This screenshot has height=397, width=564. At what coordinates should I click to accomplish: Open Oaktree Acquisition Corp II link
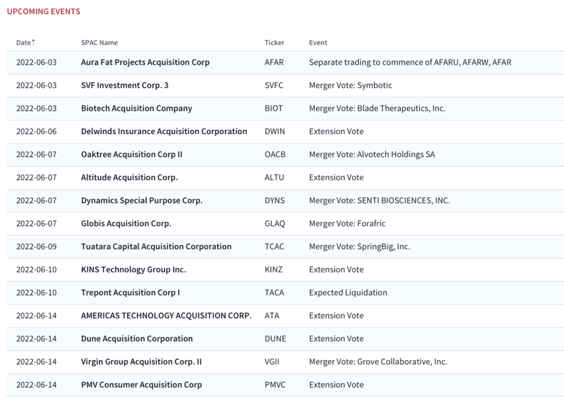[132, 154]
